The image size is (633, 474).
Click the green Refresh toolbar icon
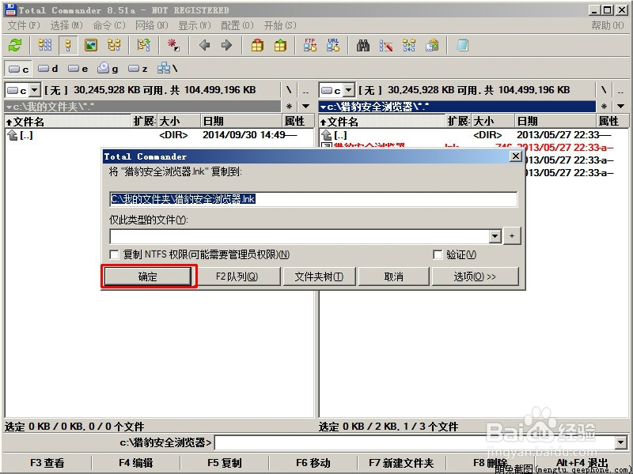tap(15, 45)
